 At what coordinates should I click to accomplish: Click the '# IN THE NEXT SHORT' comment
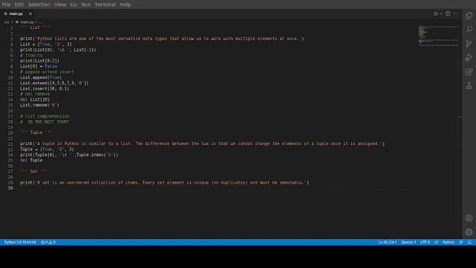coord(45,122)
